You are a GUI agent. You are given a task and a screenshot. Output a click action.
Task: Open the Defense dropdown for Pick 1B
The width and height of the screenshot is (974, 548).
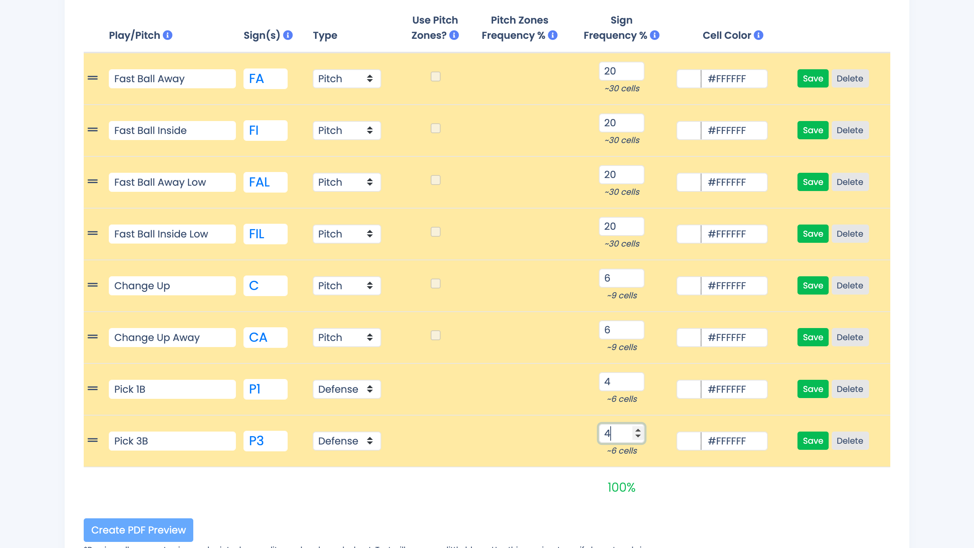pos(346,389)
